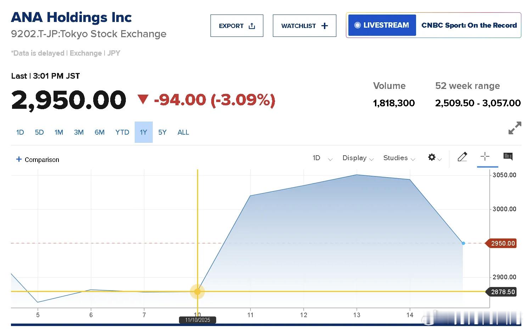Viewport: 527px width, 331px height.
Task: Open the 1D interval dropdown
Action: point(322,158)
